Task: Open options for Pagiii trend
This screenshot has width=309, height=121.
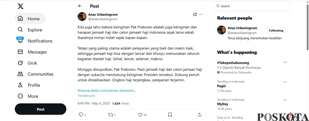Action: pyautogui.click(x=285, y=82)
